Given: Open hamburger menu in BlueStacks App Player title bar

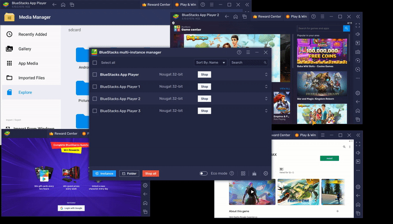Looking at the screenshot, I should 212,4.
